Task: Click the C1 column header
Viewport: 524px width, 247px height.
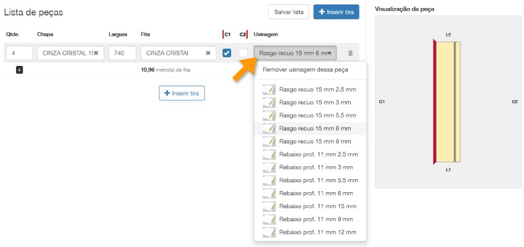Action: pos(227,34)
